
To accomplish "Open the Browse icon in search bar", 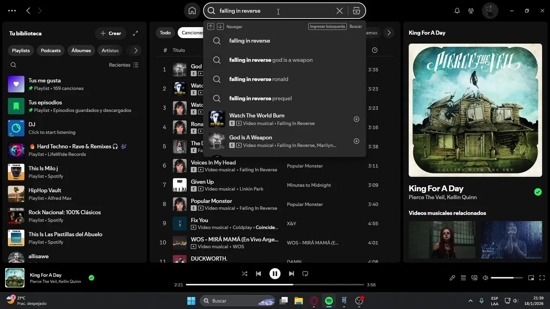I will (356, 11).
